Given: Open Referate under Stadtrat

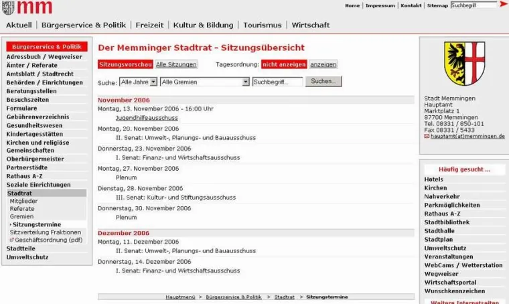Looking at the screenshot, I should click(x=22, y=209).
